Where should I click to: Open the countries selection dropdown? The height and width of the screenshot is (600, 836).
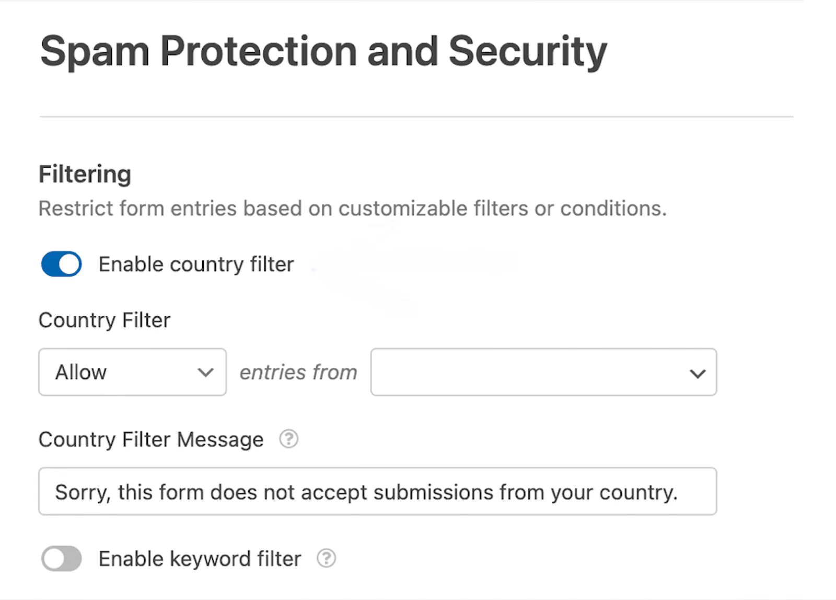(543, 372)
